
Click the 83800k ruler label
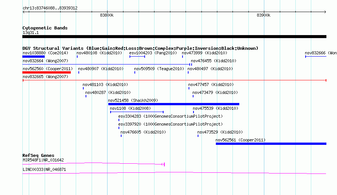coord(107,15)
